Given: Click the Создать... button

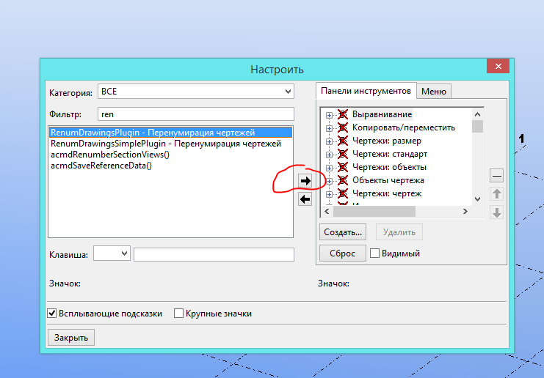Looking at the screenshot, I should coord(343,232).
